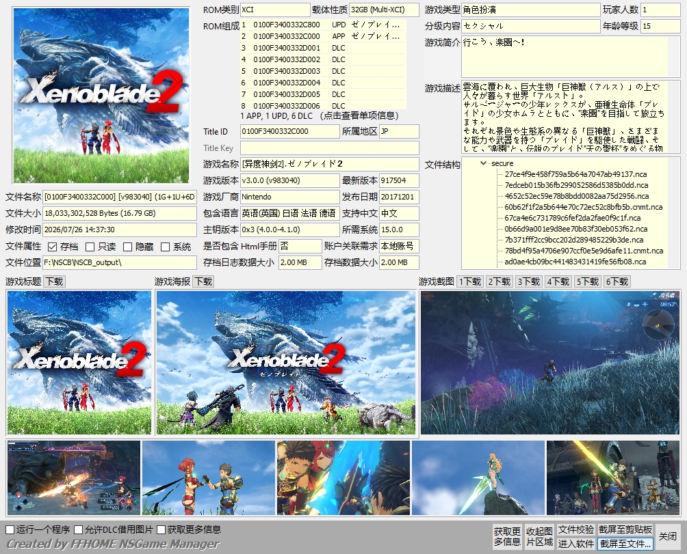Select file 60b62f1f2a5b644e70c72ec52c8bfb5b.cnmt.nca
Viewport: 687px width, 554px height.
[x=584, y=207]
